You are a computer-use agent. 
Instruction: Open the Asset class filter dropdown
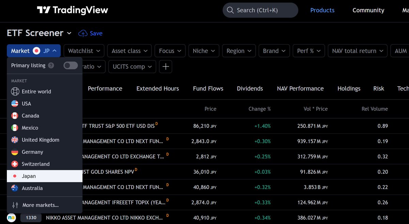(x=129, y=51)
